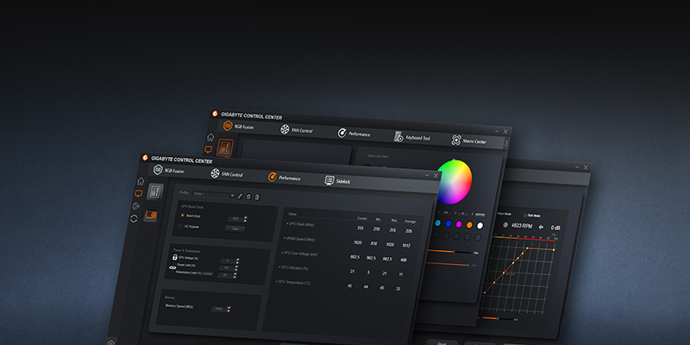Click the arrow-shaped icon in front sidebar

click(136, 205)
